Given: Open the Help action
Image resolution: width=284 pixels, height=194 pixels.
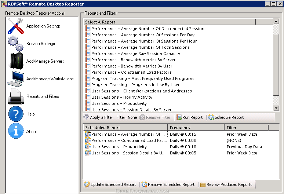Looking at the screenshot, I should pyautogui.click(x=30, y=114).
